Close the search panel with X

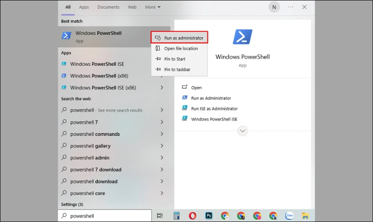click(304, 7)
